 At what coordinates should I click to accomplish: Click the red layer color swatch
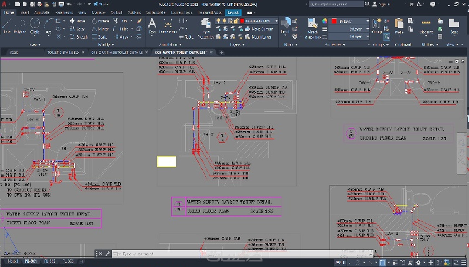click(x=242, y=21)
